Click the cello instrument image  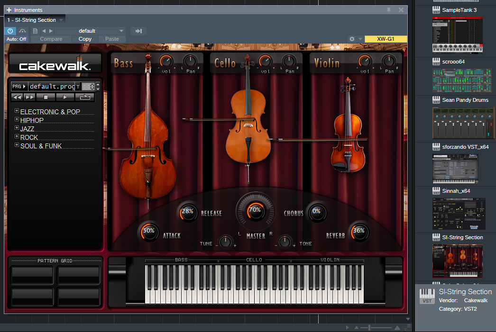pos(248,126)
